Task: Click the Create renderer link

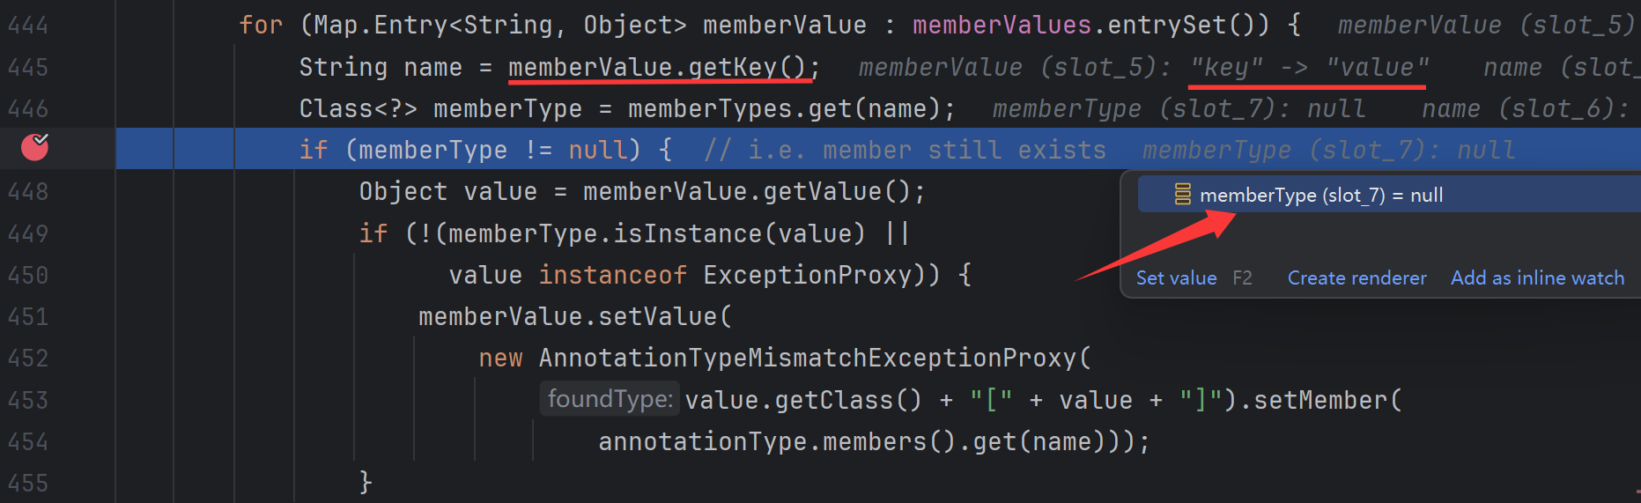Action: [1356, 278]
